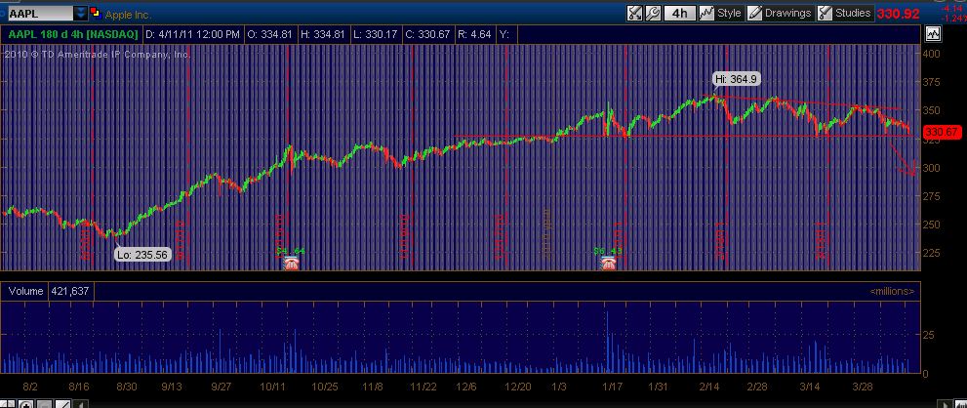Screen dimensions: 967x408
Task: Click the 275 price axis label
Action: 932,196
